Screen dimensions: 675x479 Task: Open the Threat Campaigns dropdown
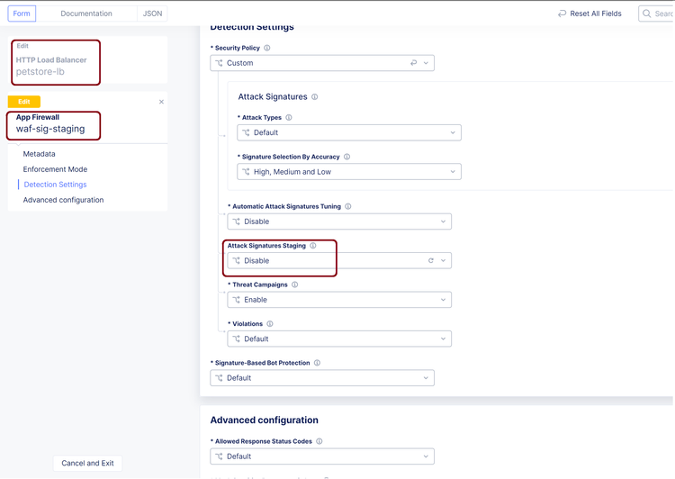(339, 300)
